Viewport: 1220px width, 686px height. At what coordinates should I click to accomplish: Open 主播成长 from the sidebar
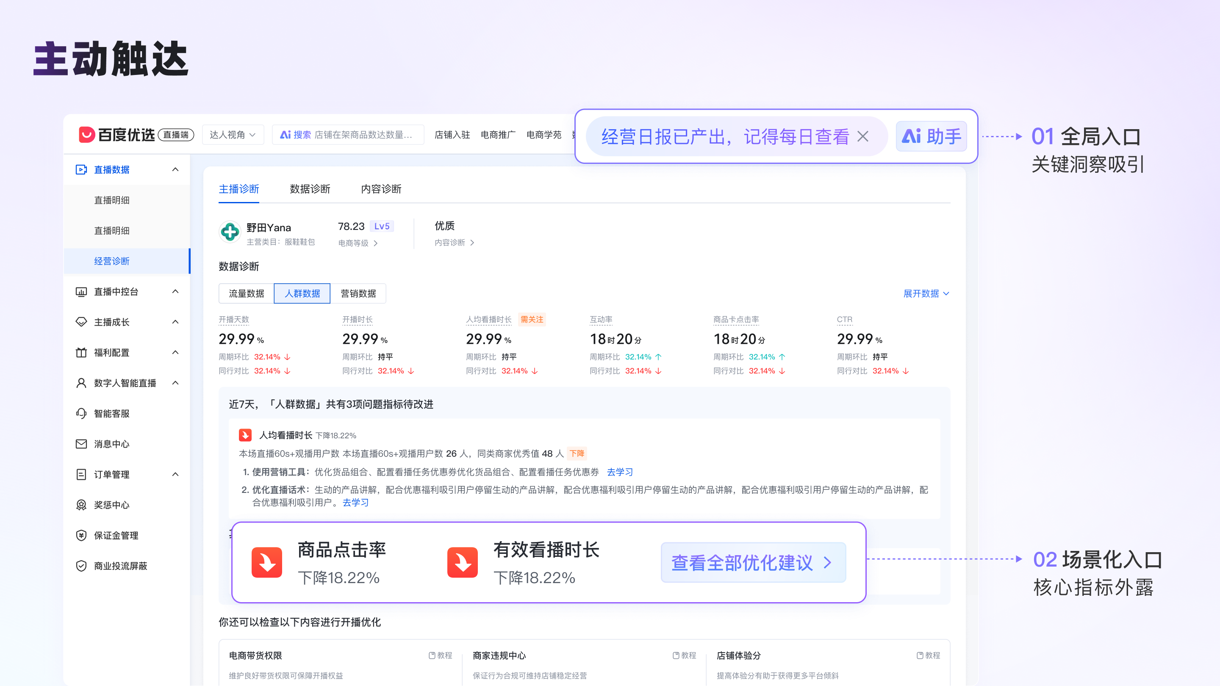pyautogui.click(x=114, y=322)
